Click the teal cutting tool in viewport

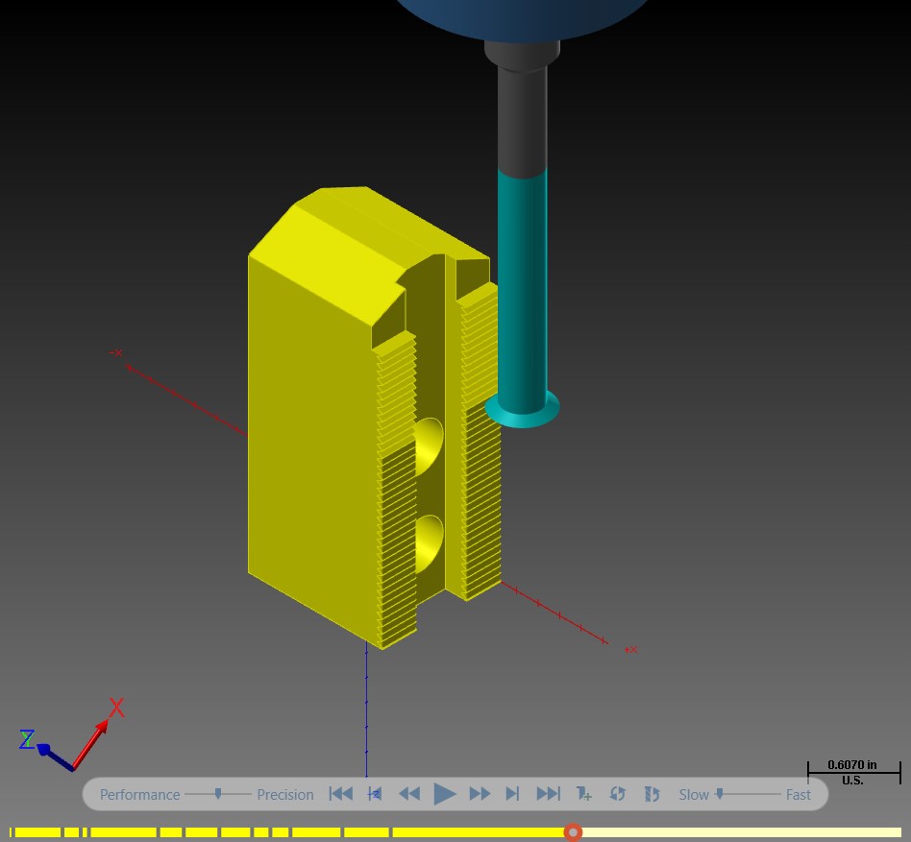point(522,290)
